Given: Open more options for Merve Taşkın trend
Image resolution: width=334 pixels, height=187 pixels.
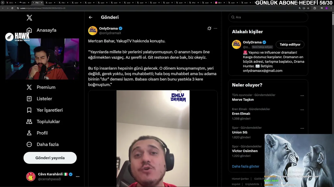Looking at the screenshot, I should point(302,96).
